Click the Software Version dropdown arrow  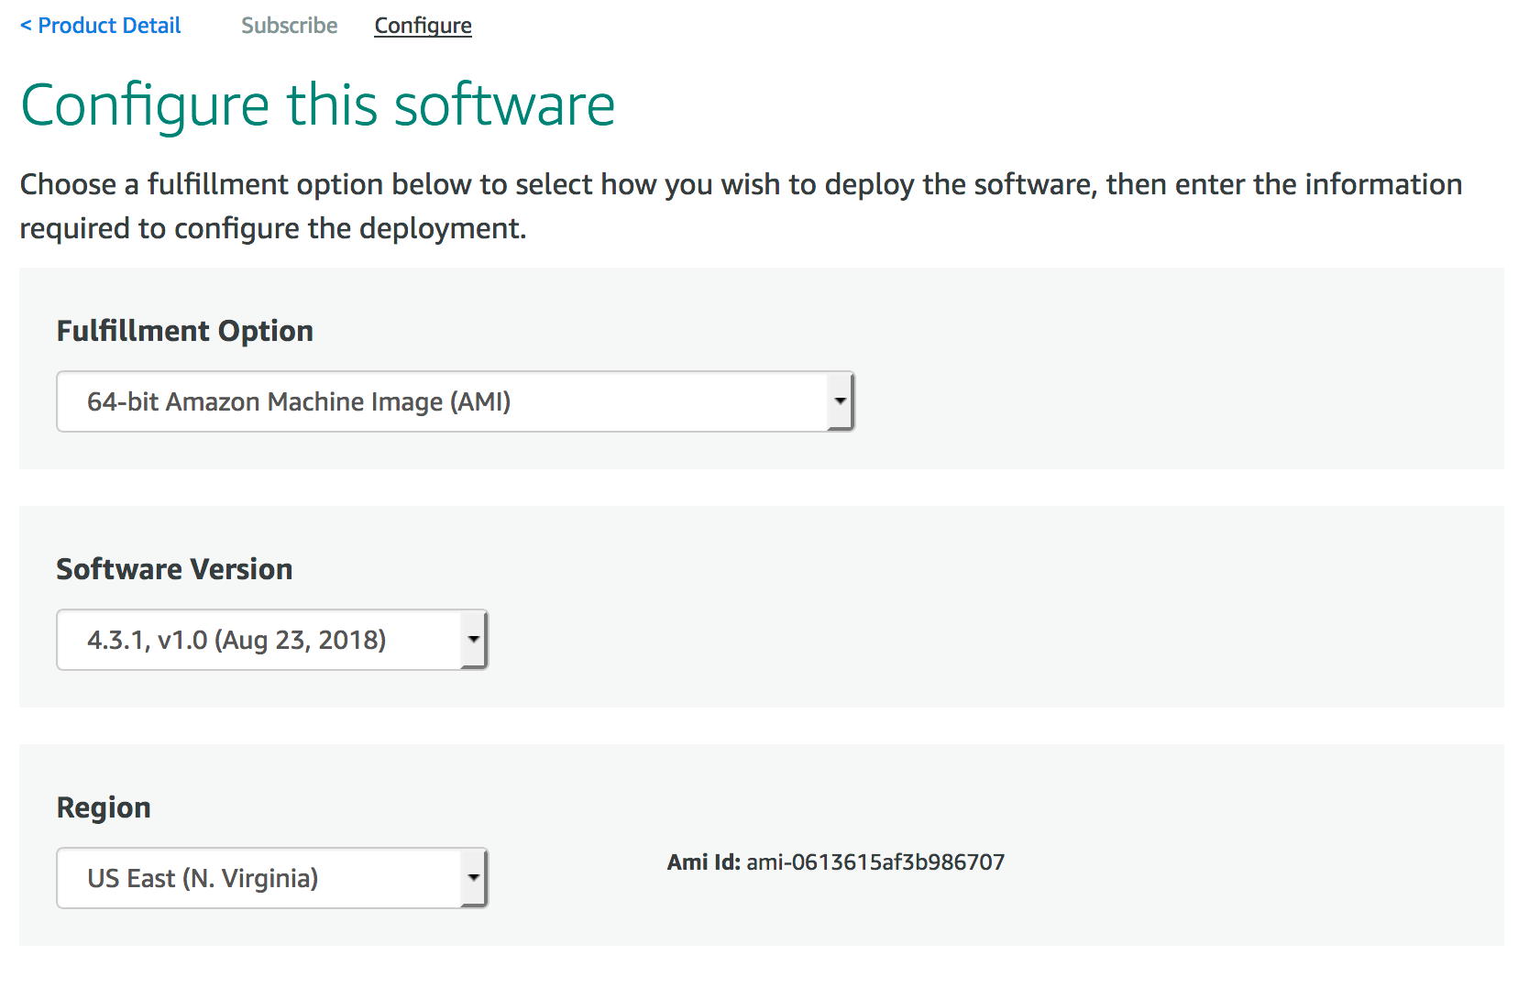click(x=473, y=640)
